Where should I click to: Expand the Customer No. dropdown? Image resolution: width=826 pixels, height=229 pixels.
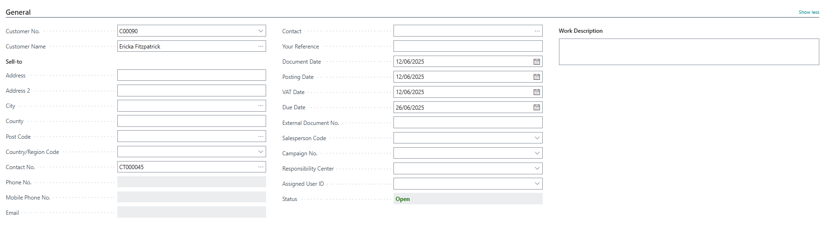click(261, 31)
